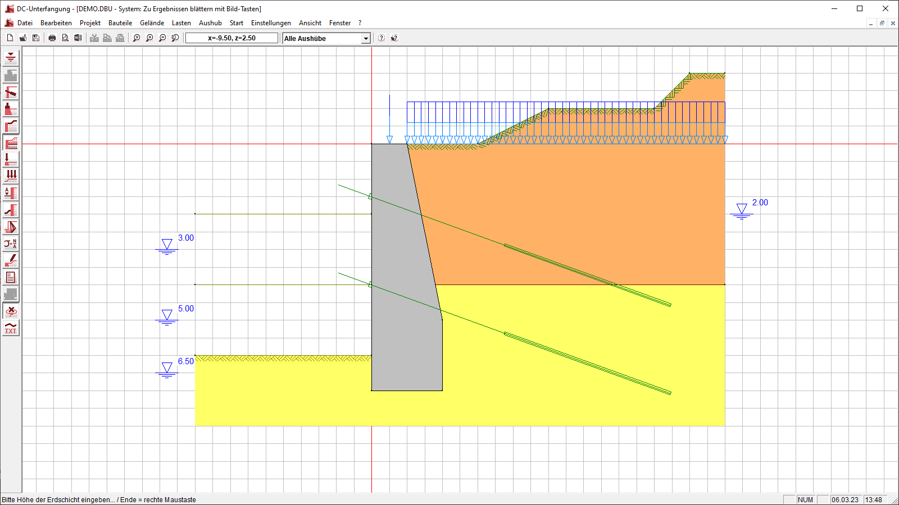The image size is (899, 505).
Task: Open the print preview icon
Action: [x=65, y=38]
